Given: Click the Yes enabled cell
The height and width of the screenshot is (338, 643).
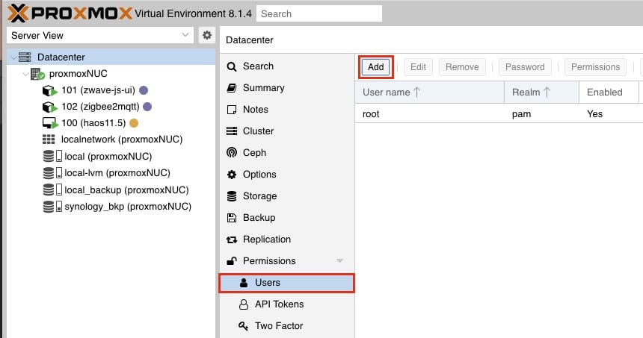Looking at the screenshot, I should pyautogui.click(x=594, y=113).
